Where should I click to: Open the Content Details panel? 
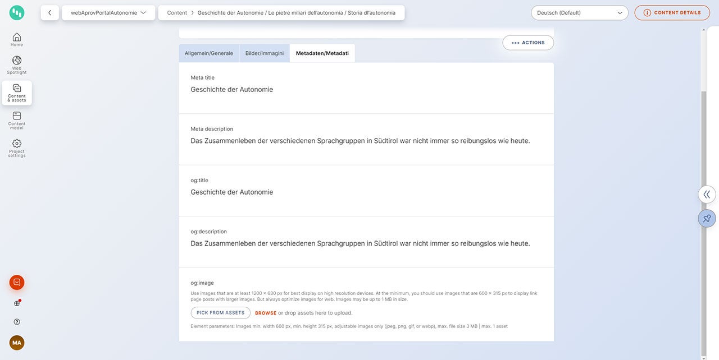point(672,13)
